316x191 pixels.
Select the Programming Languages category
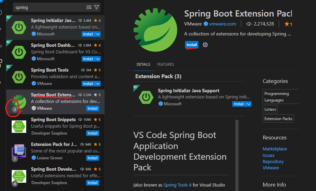[x=281, y=97]
